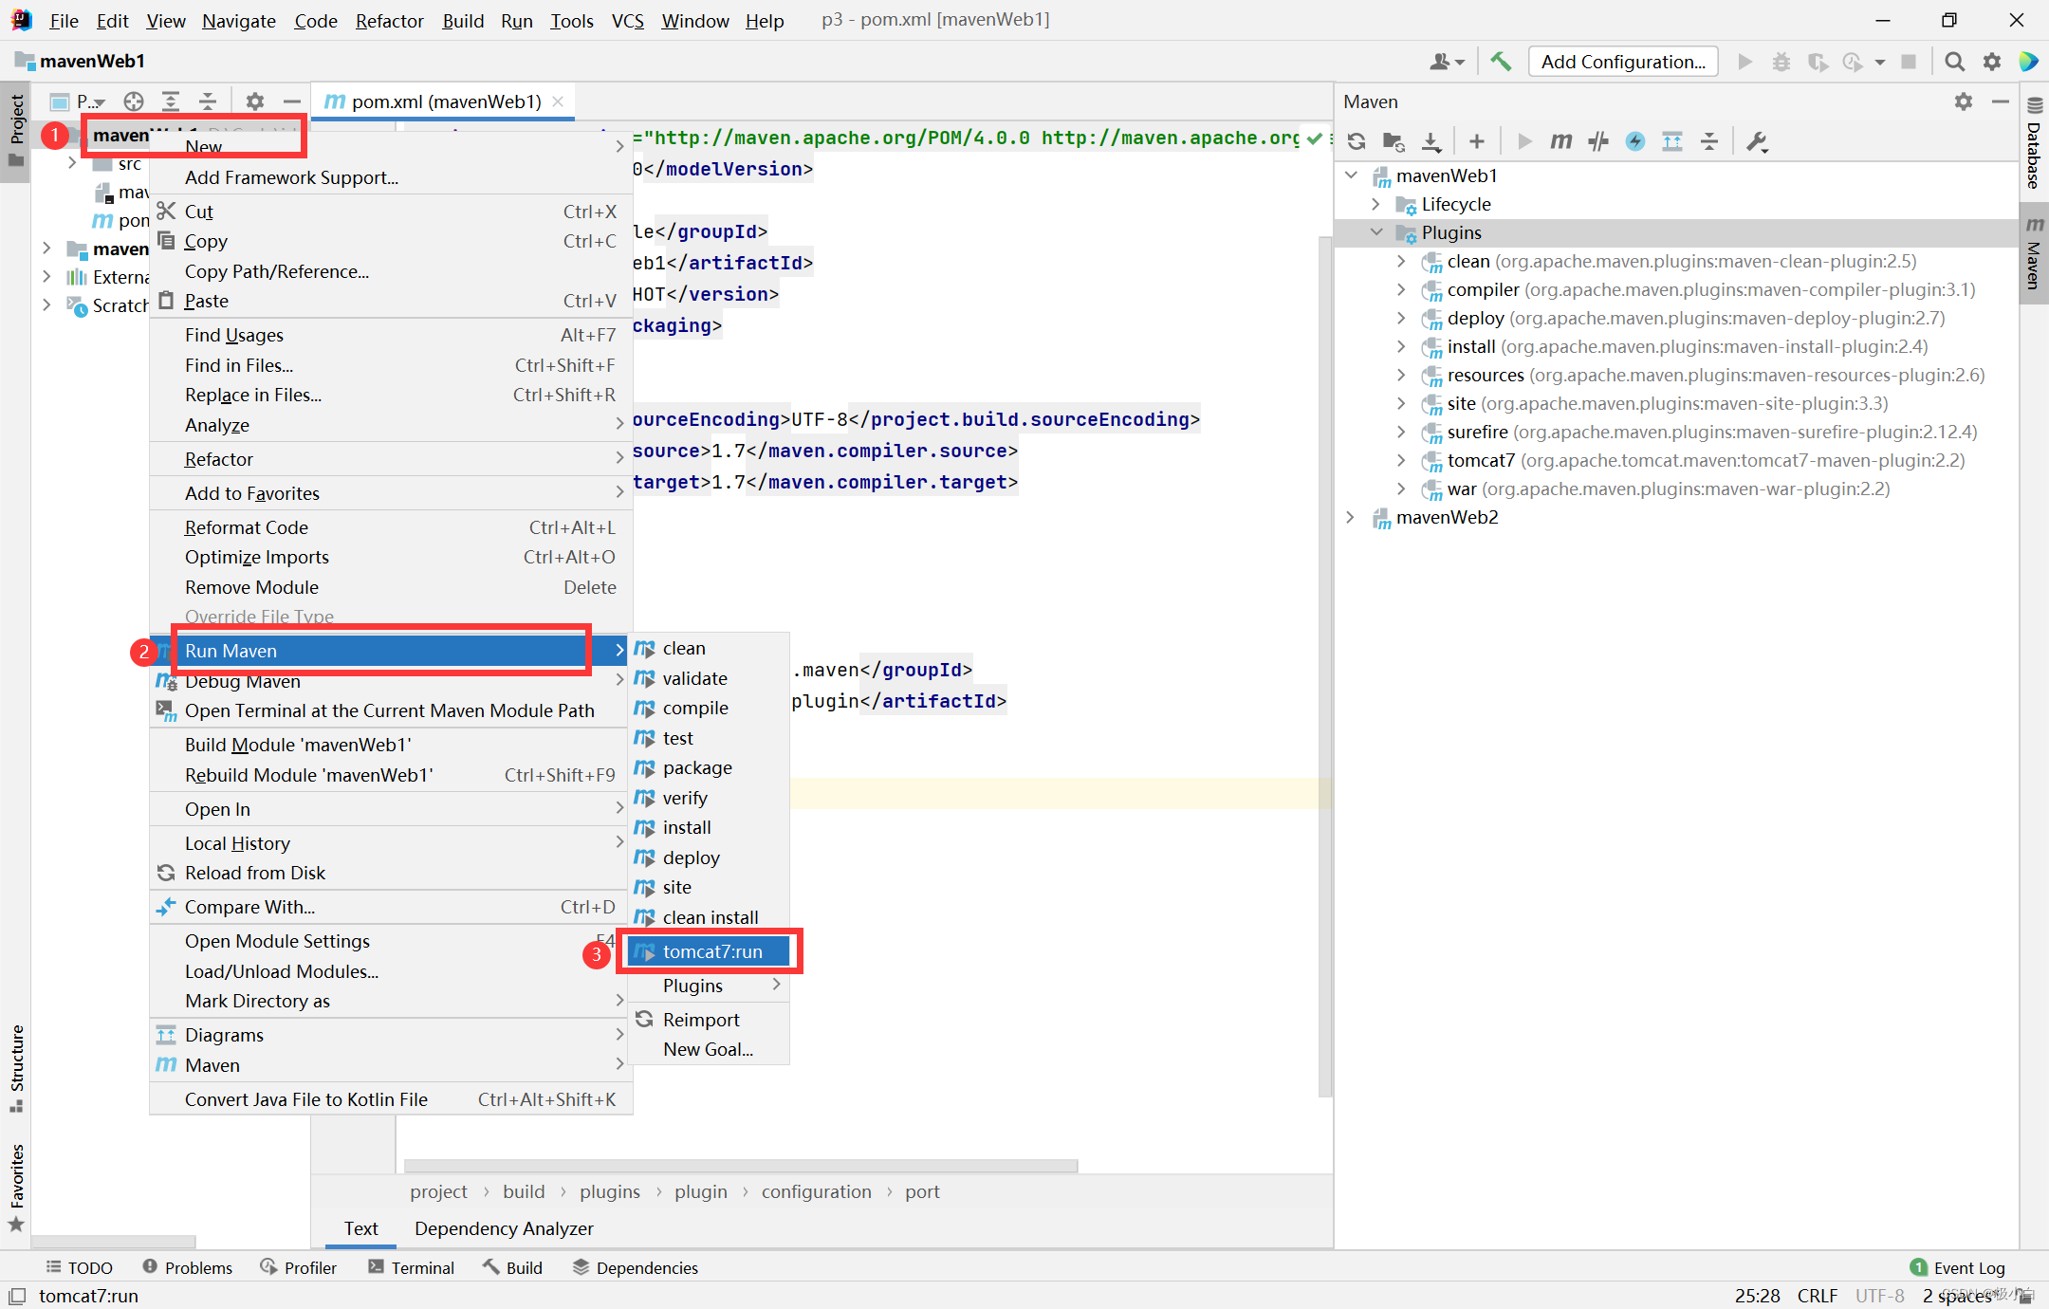Download Sources and Documentation icon
The width and height of the screenshot is (2049, 1309).
click(1431, 141)
